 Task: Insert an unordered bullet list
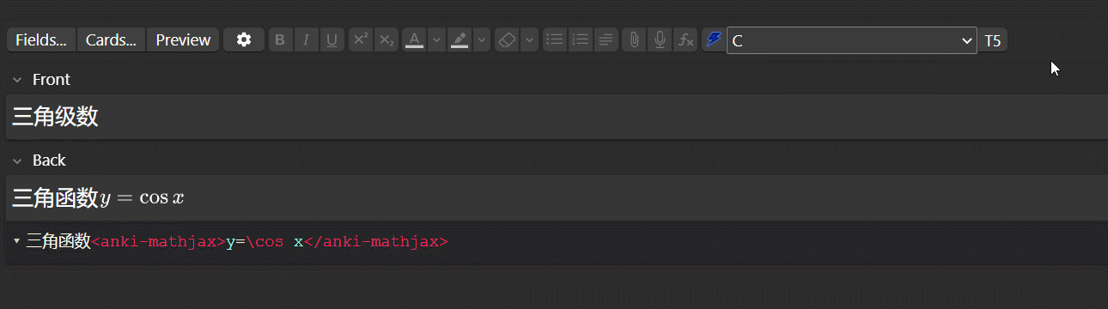tap(555, 39)
